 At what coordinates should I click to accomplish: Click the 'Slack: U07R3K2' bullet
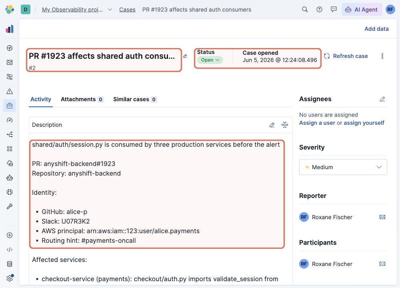pyautogui.click(x=66, y=222)
